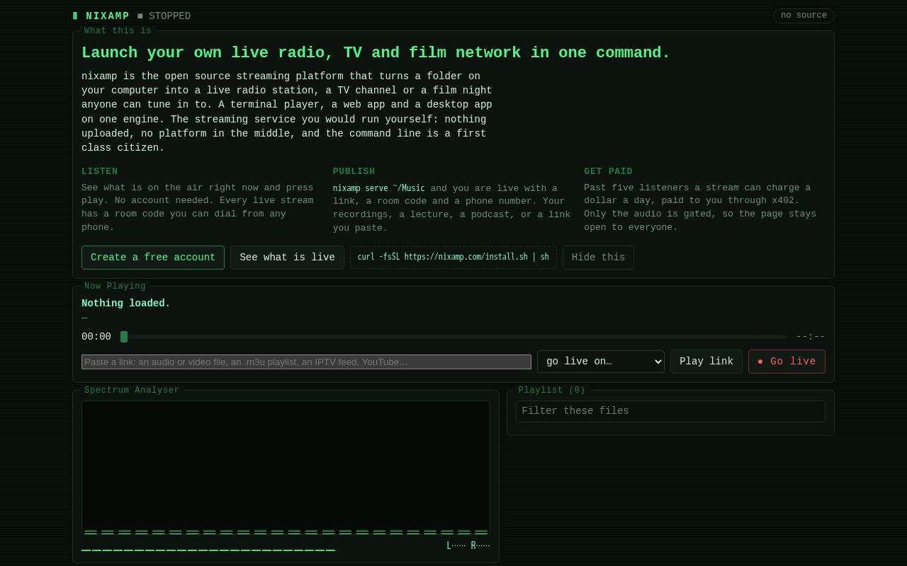The width and height of the screenshot is (907, 566).
Task: Click the 'nixamp serve ~/Music' command
Action: point(379,188)
